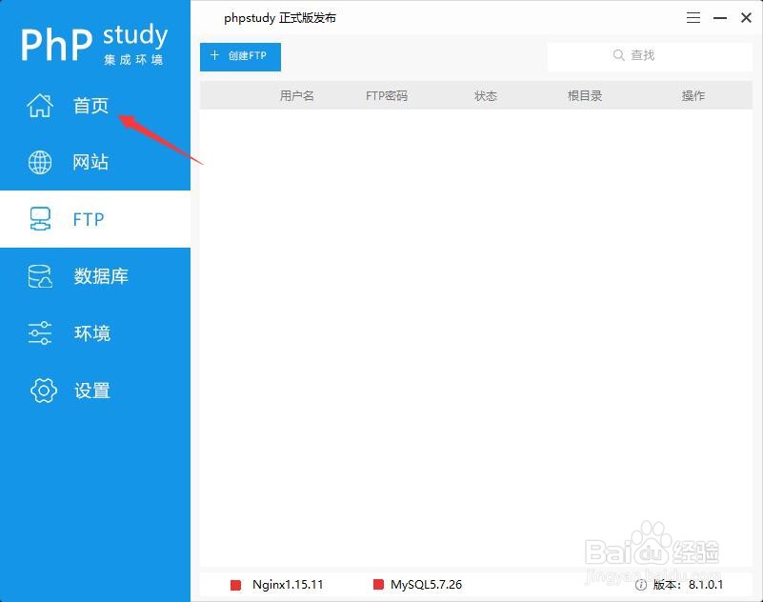Click the version info icon
This screenshot has width=763, height=602.
pyautogui.click(x=641, y=585)
